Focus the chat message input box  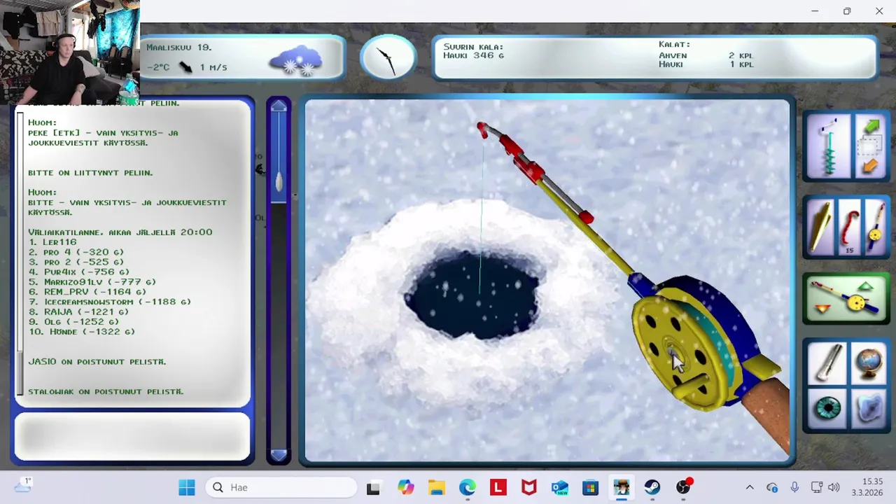(132, 436)
